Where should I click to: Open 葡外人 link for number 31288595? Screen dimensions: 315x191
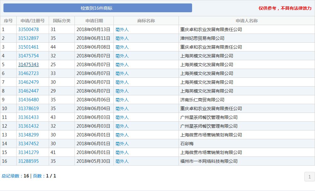click(x=122, y=161)
